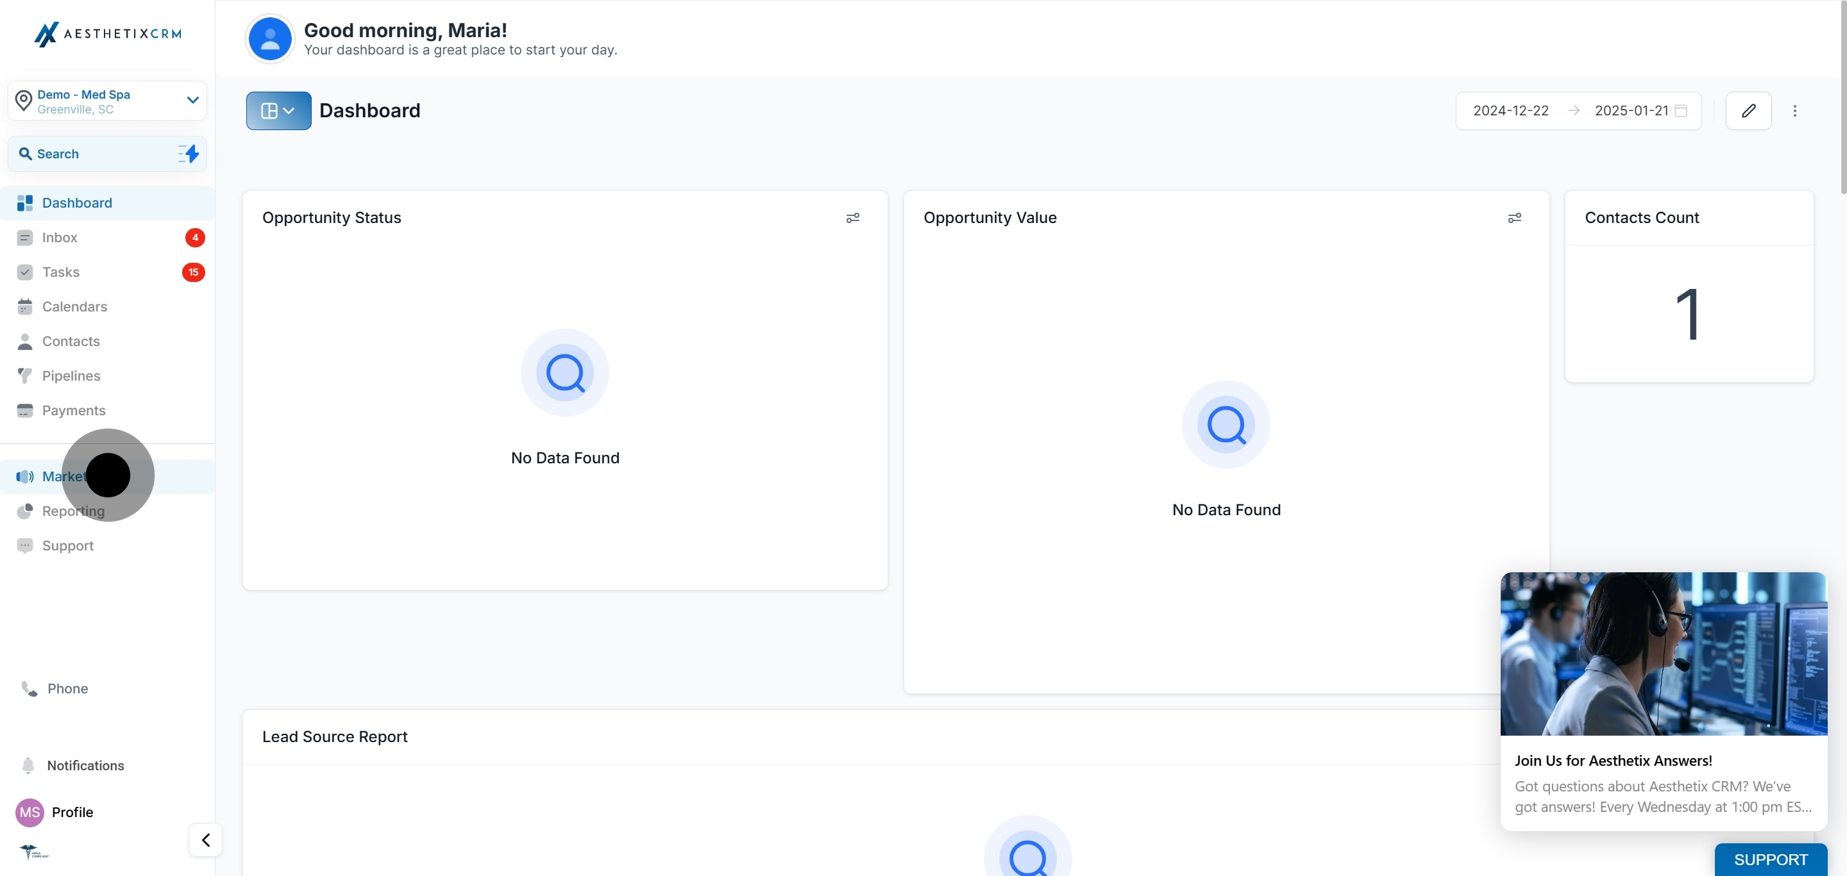Click Opportunity Value filter settings icon
This screenshot has width=1847, height=876.
[1514, 218]
